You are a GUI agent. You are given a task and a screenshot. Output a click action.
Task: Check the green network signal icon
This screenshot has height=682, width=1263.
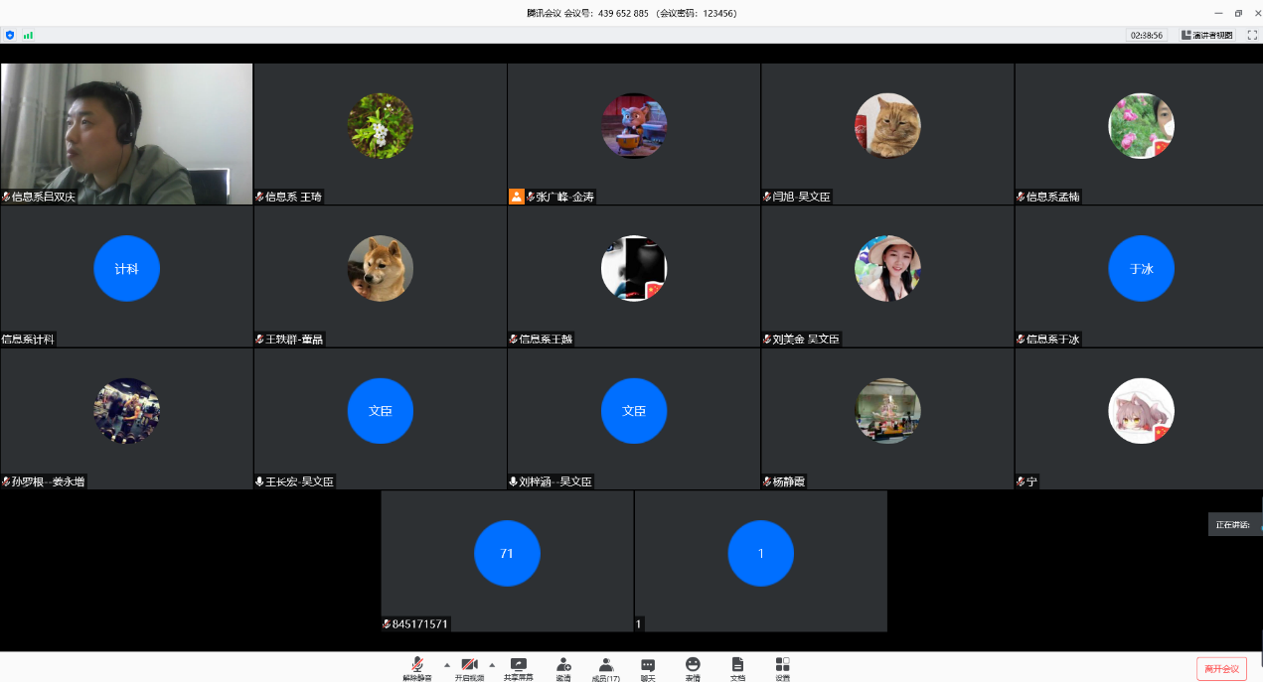tap(29, 35)
